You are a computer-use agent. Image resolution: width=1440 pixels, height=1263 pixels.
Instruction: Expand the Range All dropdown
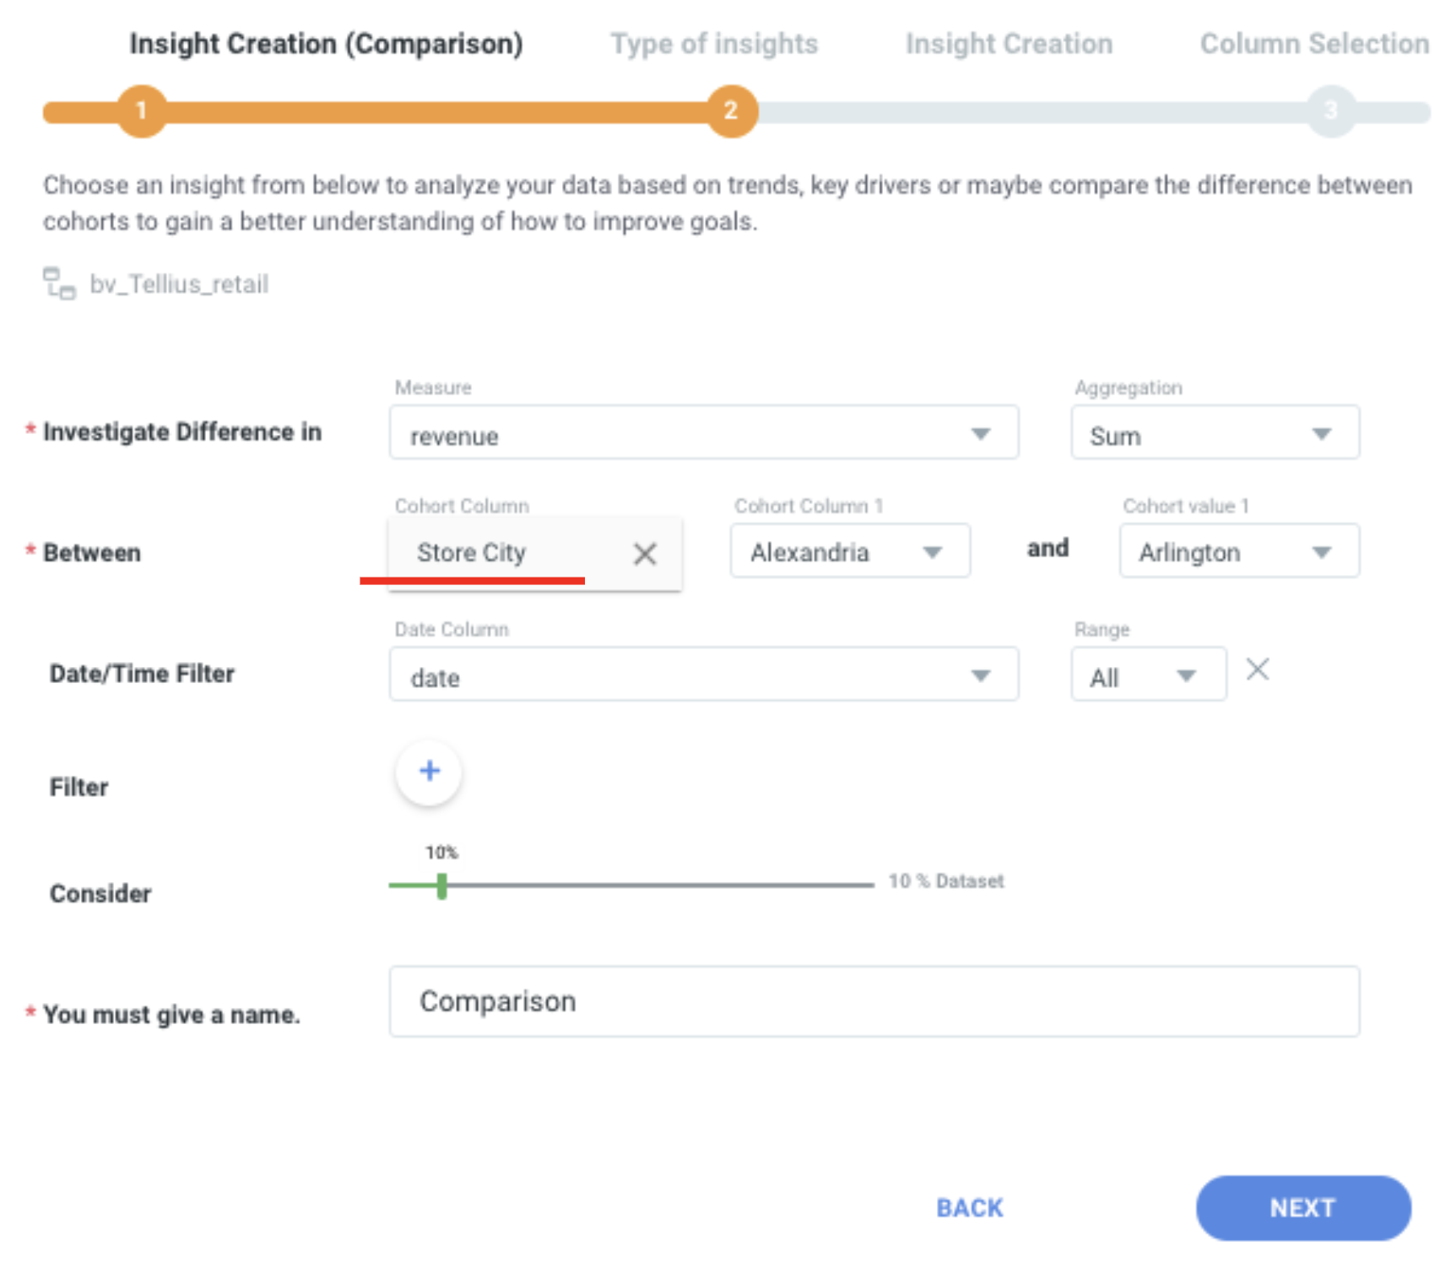coord(1149,675)
